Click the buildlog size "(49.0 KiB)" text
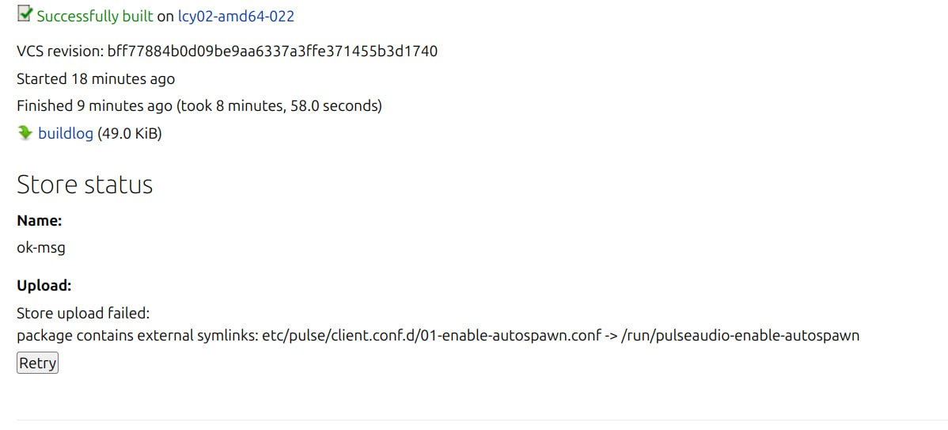This screenshot has width=948, height=430. (129, 134)
